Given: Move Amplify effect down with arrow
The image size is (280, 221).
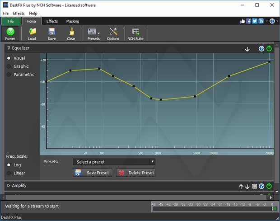Looking at the screenshot, I should [247, 187].
